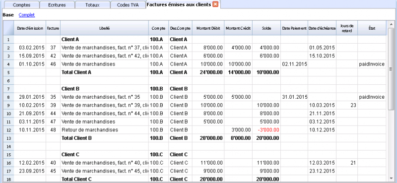The image size is (397, 183).
Task: Close the Factures émises aux clients tab
Action: click(215, 4)
